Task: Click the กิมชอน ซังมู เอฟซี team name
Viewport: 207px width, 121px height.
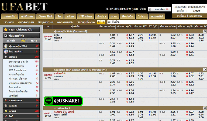Action: click(64, 112)
